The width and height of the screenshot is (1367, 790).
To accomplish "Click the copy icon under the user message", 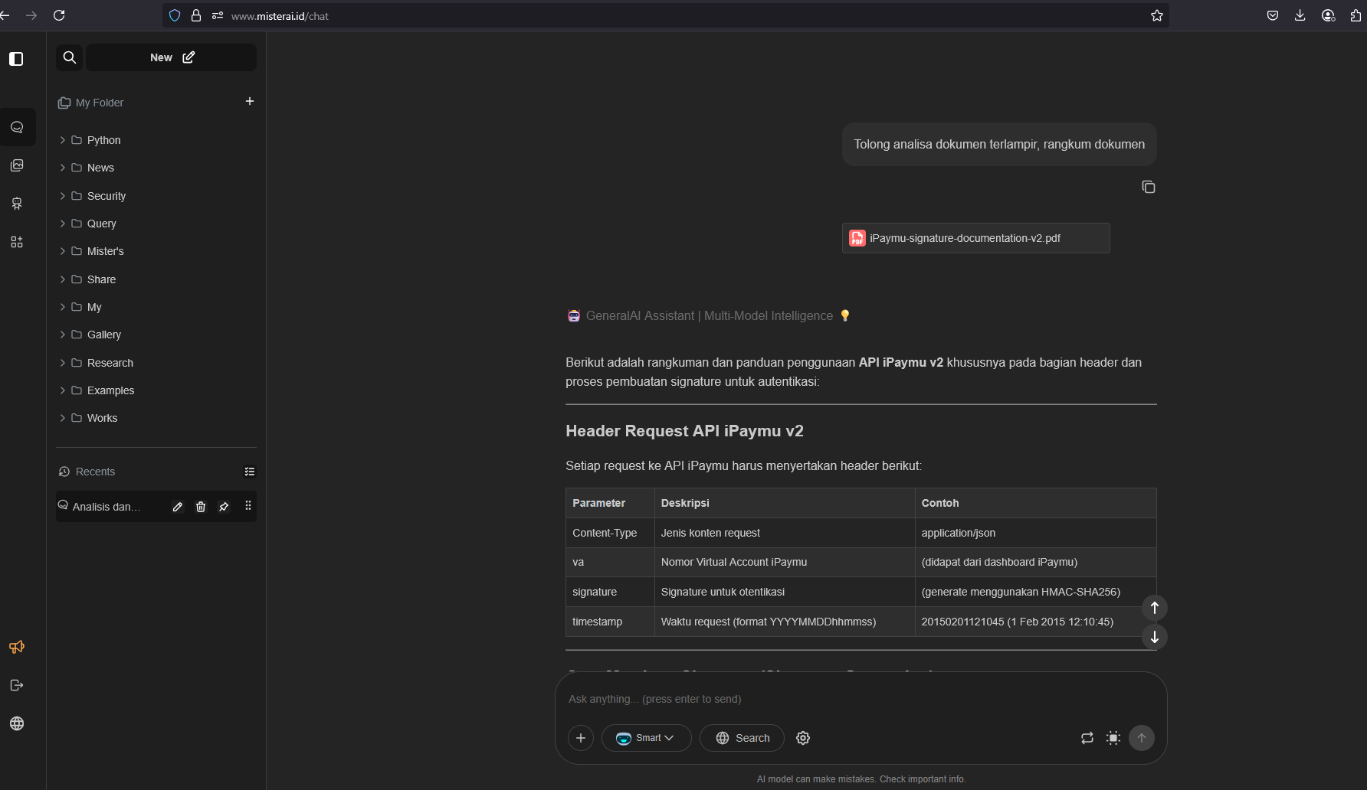I will (1147, 186).
